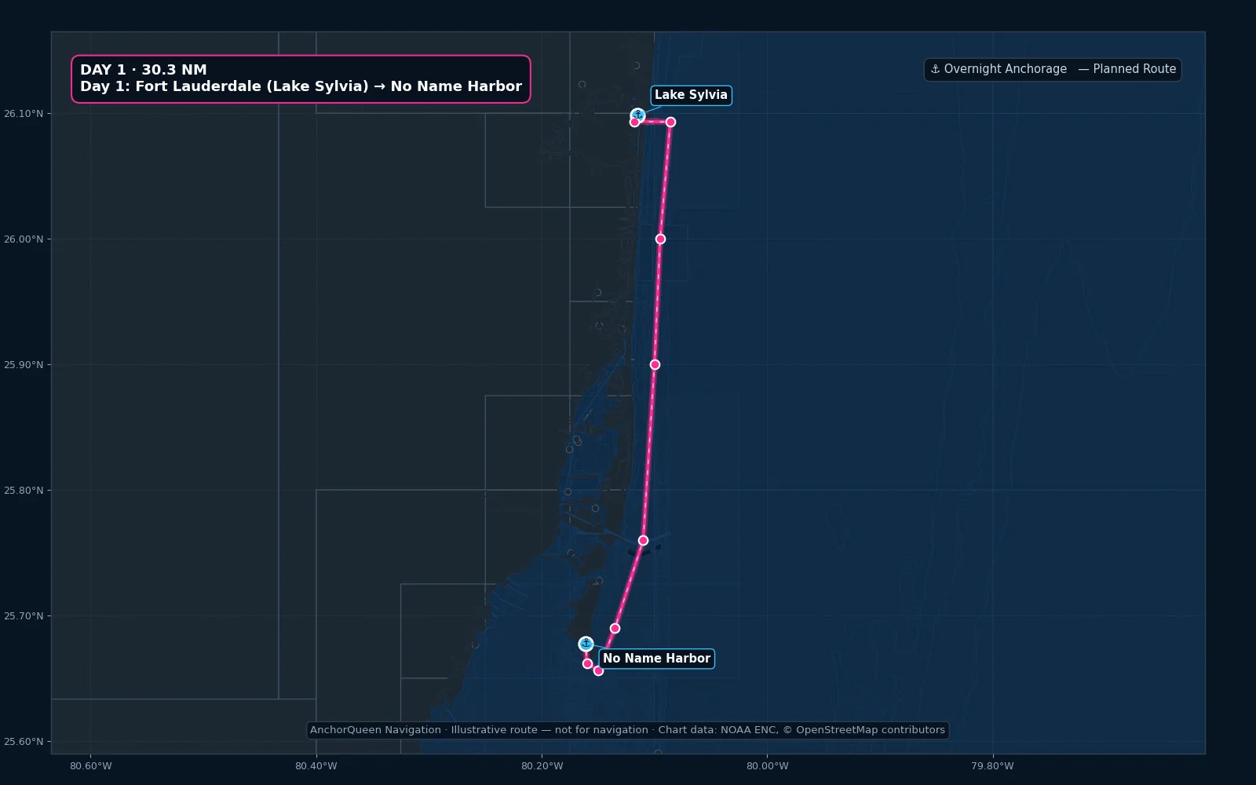This screenshot has width=1256, height=785.
Task: Click the 25.90°N latitude tick label
Action: [x=24, y=365]
